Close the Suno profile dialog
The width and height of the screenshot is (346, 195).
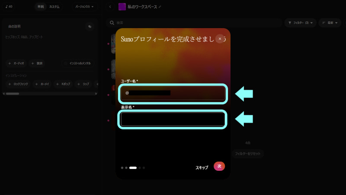[220, 39]
